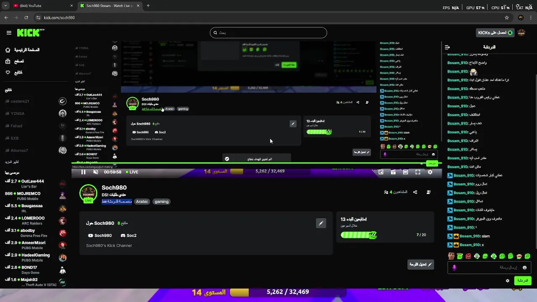Viewport: 537px width, 302px height.
Task: Go back in browser
Action: click(6, 18)
